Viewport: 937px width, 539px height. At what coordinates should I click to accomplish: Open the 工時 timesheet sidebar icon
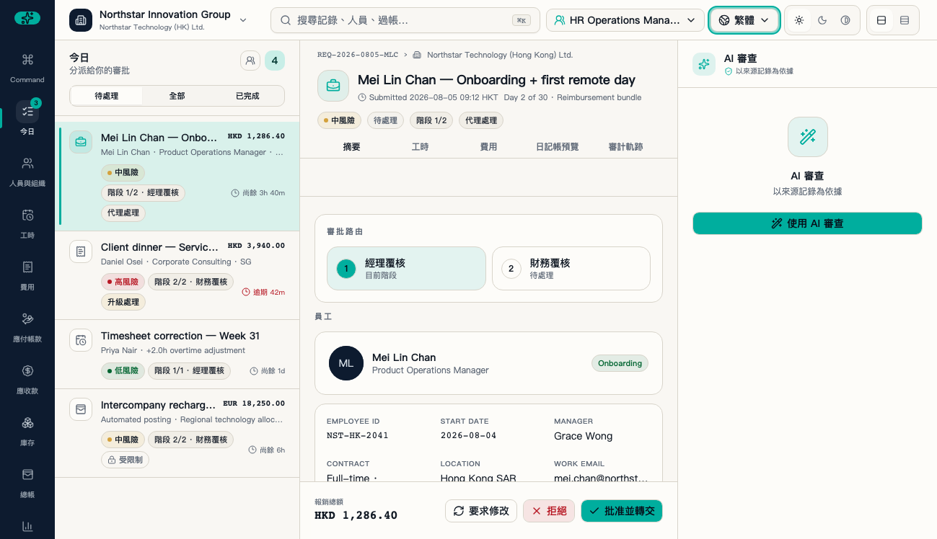click(x=27, y=223)
